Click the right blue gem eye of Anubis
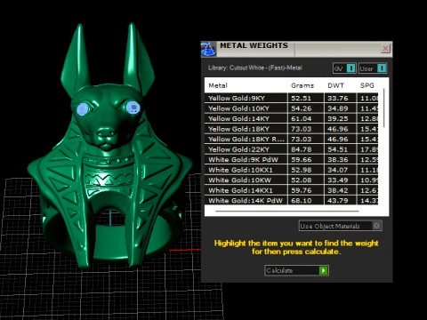 pyautogui.click(x=133, y=108)
